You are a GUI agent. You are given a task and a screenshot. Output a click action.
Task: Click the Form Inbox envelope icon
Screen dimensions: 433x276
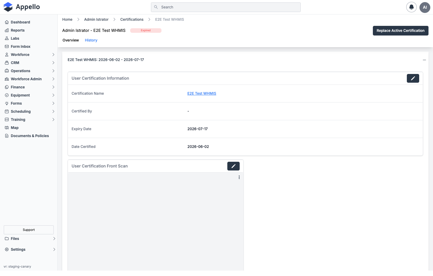point(7,47)
